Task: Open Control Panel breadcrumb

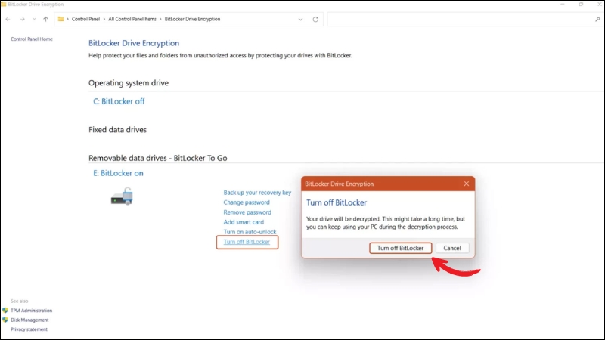Action: (85, 19)
